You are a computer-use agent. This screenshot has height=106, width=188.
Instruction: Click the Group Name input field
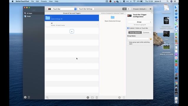pos(138,39)
